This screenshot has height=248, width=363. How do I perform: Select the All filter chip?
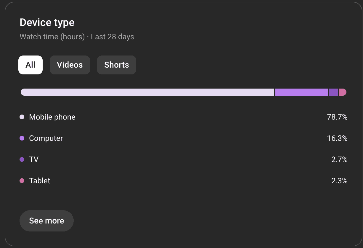[x=30, y=65]
